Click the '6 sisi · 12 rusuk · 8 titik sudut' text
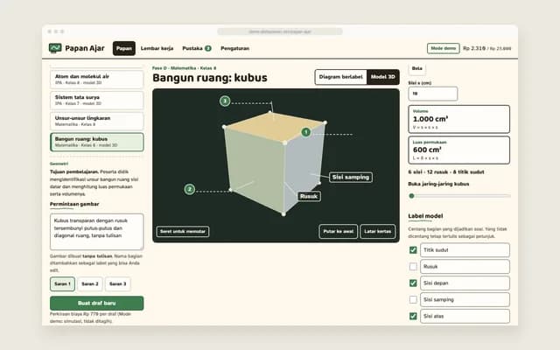Image resolution: width=560 pixels, height=350 pixels. (446, 171)
